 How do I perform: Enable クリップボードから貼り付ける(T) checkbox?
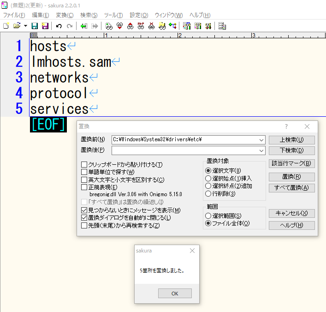coord(84,165)
